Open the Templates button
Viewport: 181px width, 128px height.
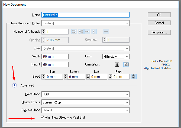159,32
